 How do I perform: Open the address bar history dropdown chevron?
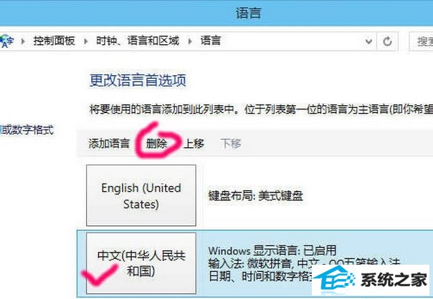[x=368, y=41]
